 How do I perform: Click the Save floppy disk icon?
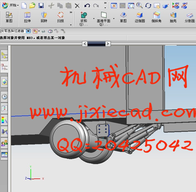point(41,5)
